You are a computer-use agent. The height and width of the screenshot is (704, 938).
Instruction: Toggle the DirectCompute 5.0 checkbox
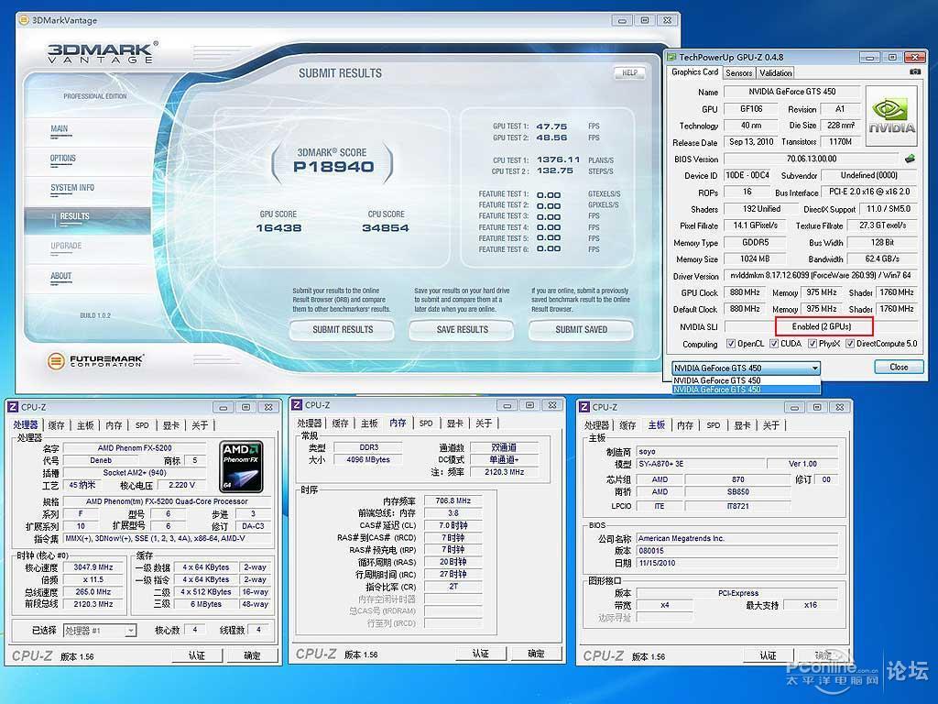point(849,344)
